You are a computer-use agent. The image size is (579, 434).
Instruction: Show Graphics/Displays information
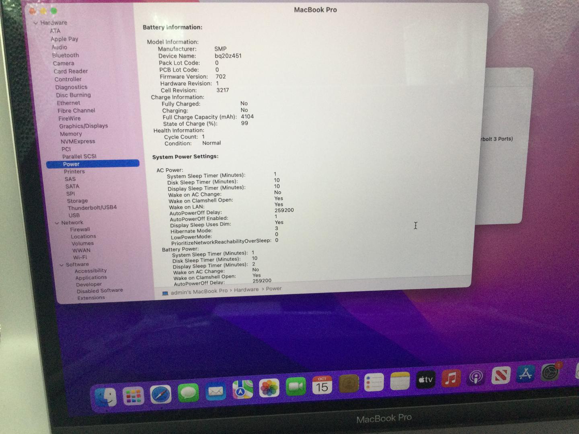[x=84, y=126]
